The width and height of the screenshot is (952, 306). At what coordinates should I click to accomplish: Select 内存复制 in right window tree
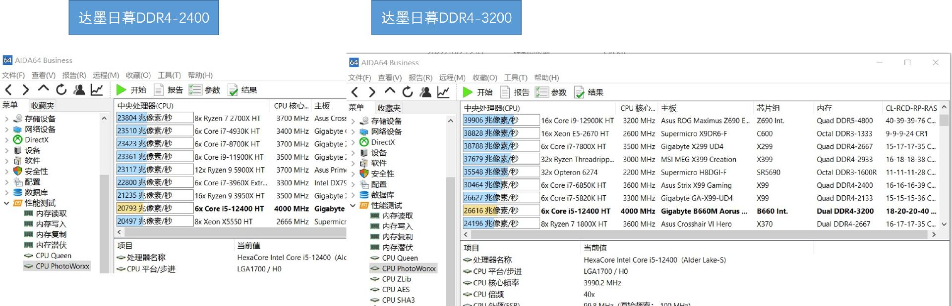392,237
